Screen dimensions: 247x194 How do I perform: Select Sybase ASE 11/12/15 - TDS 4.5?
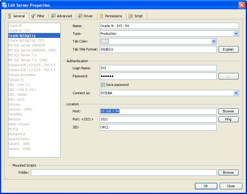[34, 65]
